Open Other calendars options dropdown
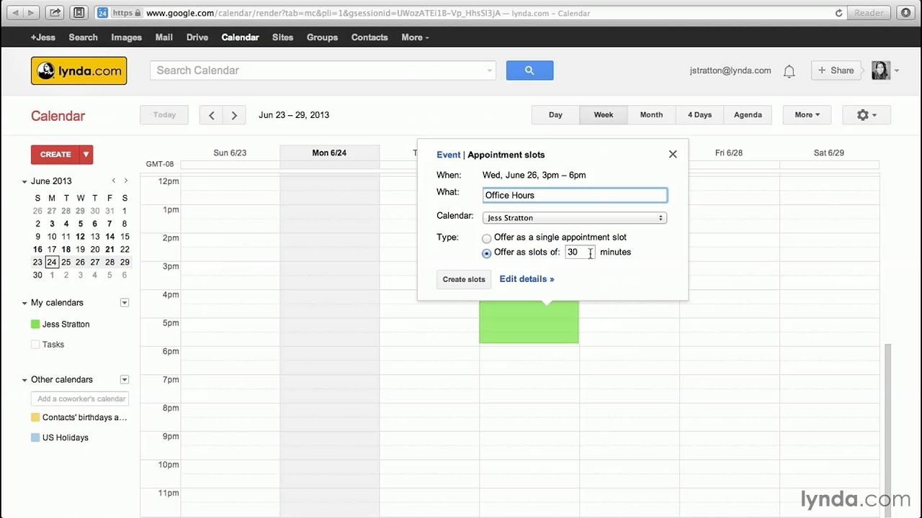The height and width of the screenshot is (518, 922). point(124,380)
